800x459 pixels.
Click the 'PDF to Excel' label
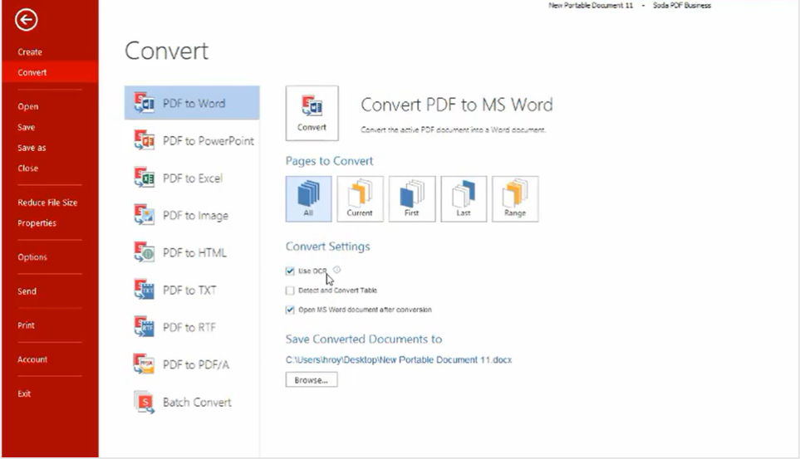coord(193,178)
